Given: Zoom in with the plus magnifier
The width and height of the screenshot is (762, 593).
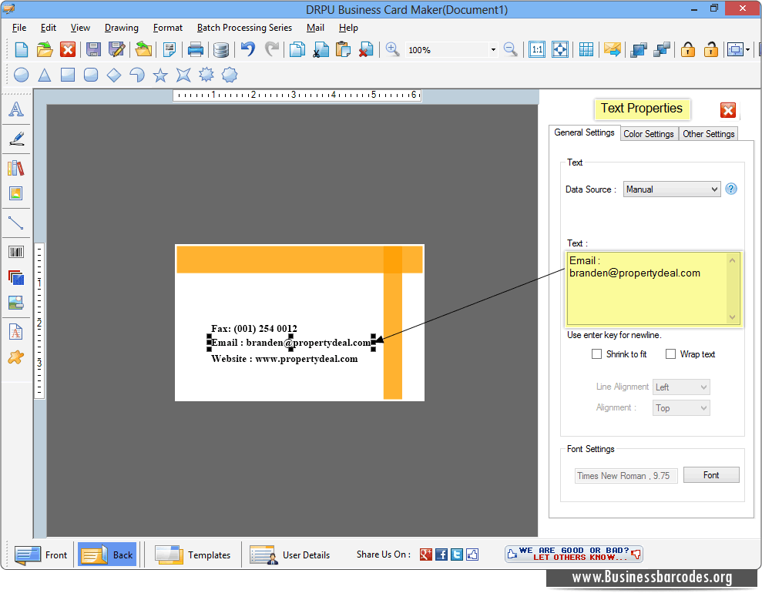Looking at the screenshot, I should pyautogui.click(x=392, y=49).
